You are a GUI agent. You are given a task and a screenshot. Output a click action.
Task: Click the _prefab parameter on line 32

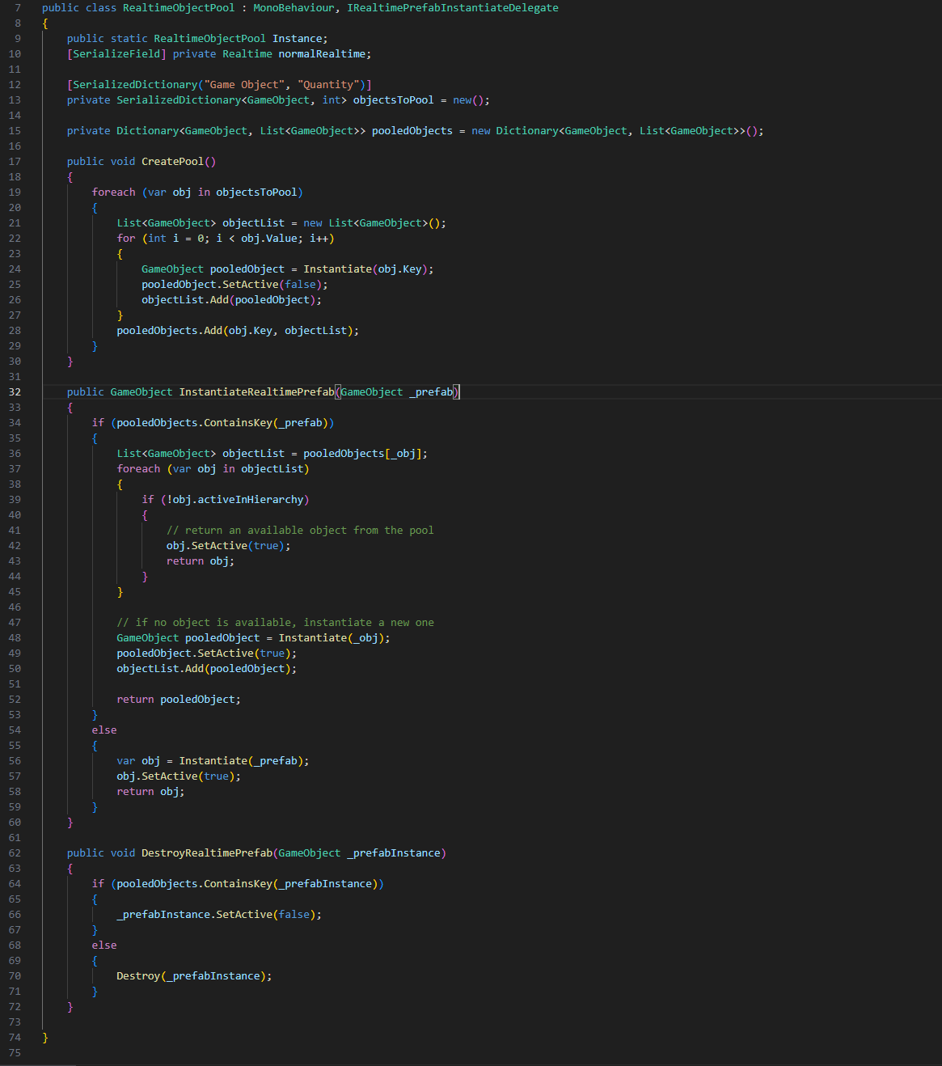click(431, 392)
